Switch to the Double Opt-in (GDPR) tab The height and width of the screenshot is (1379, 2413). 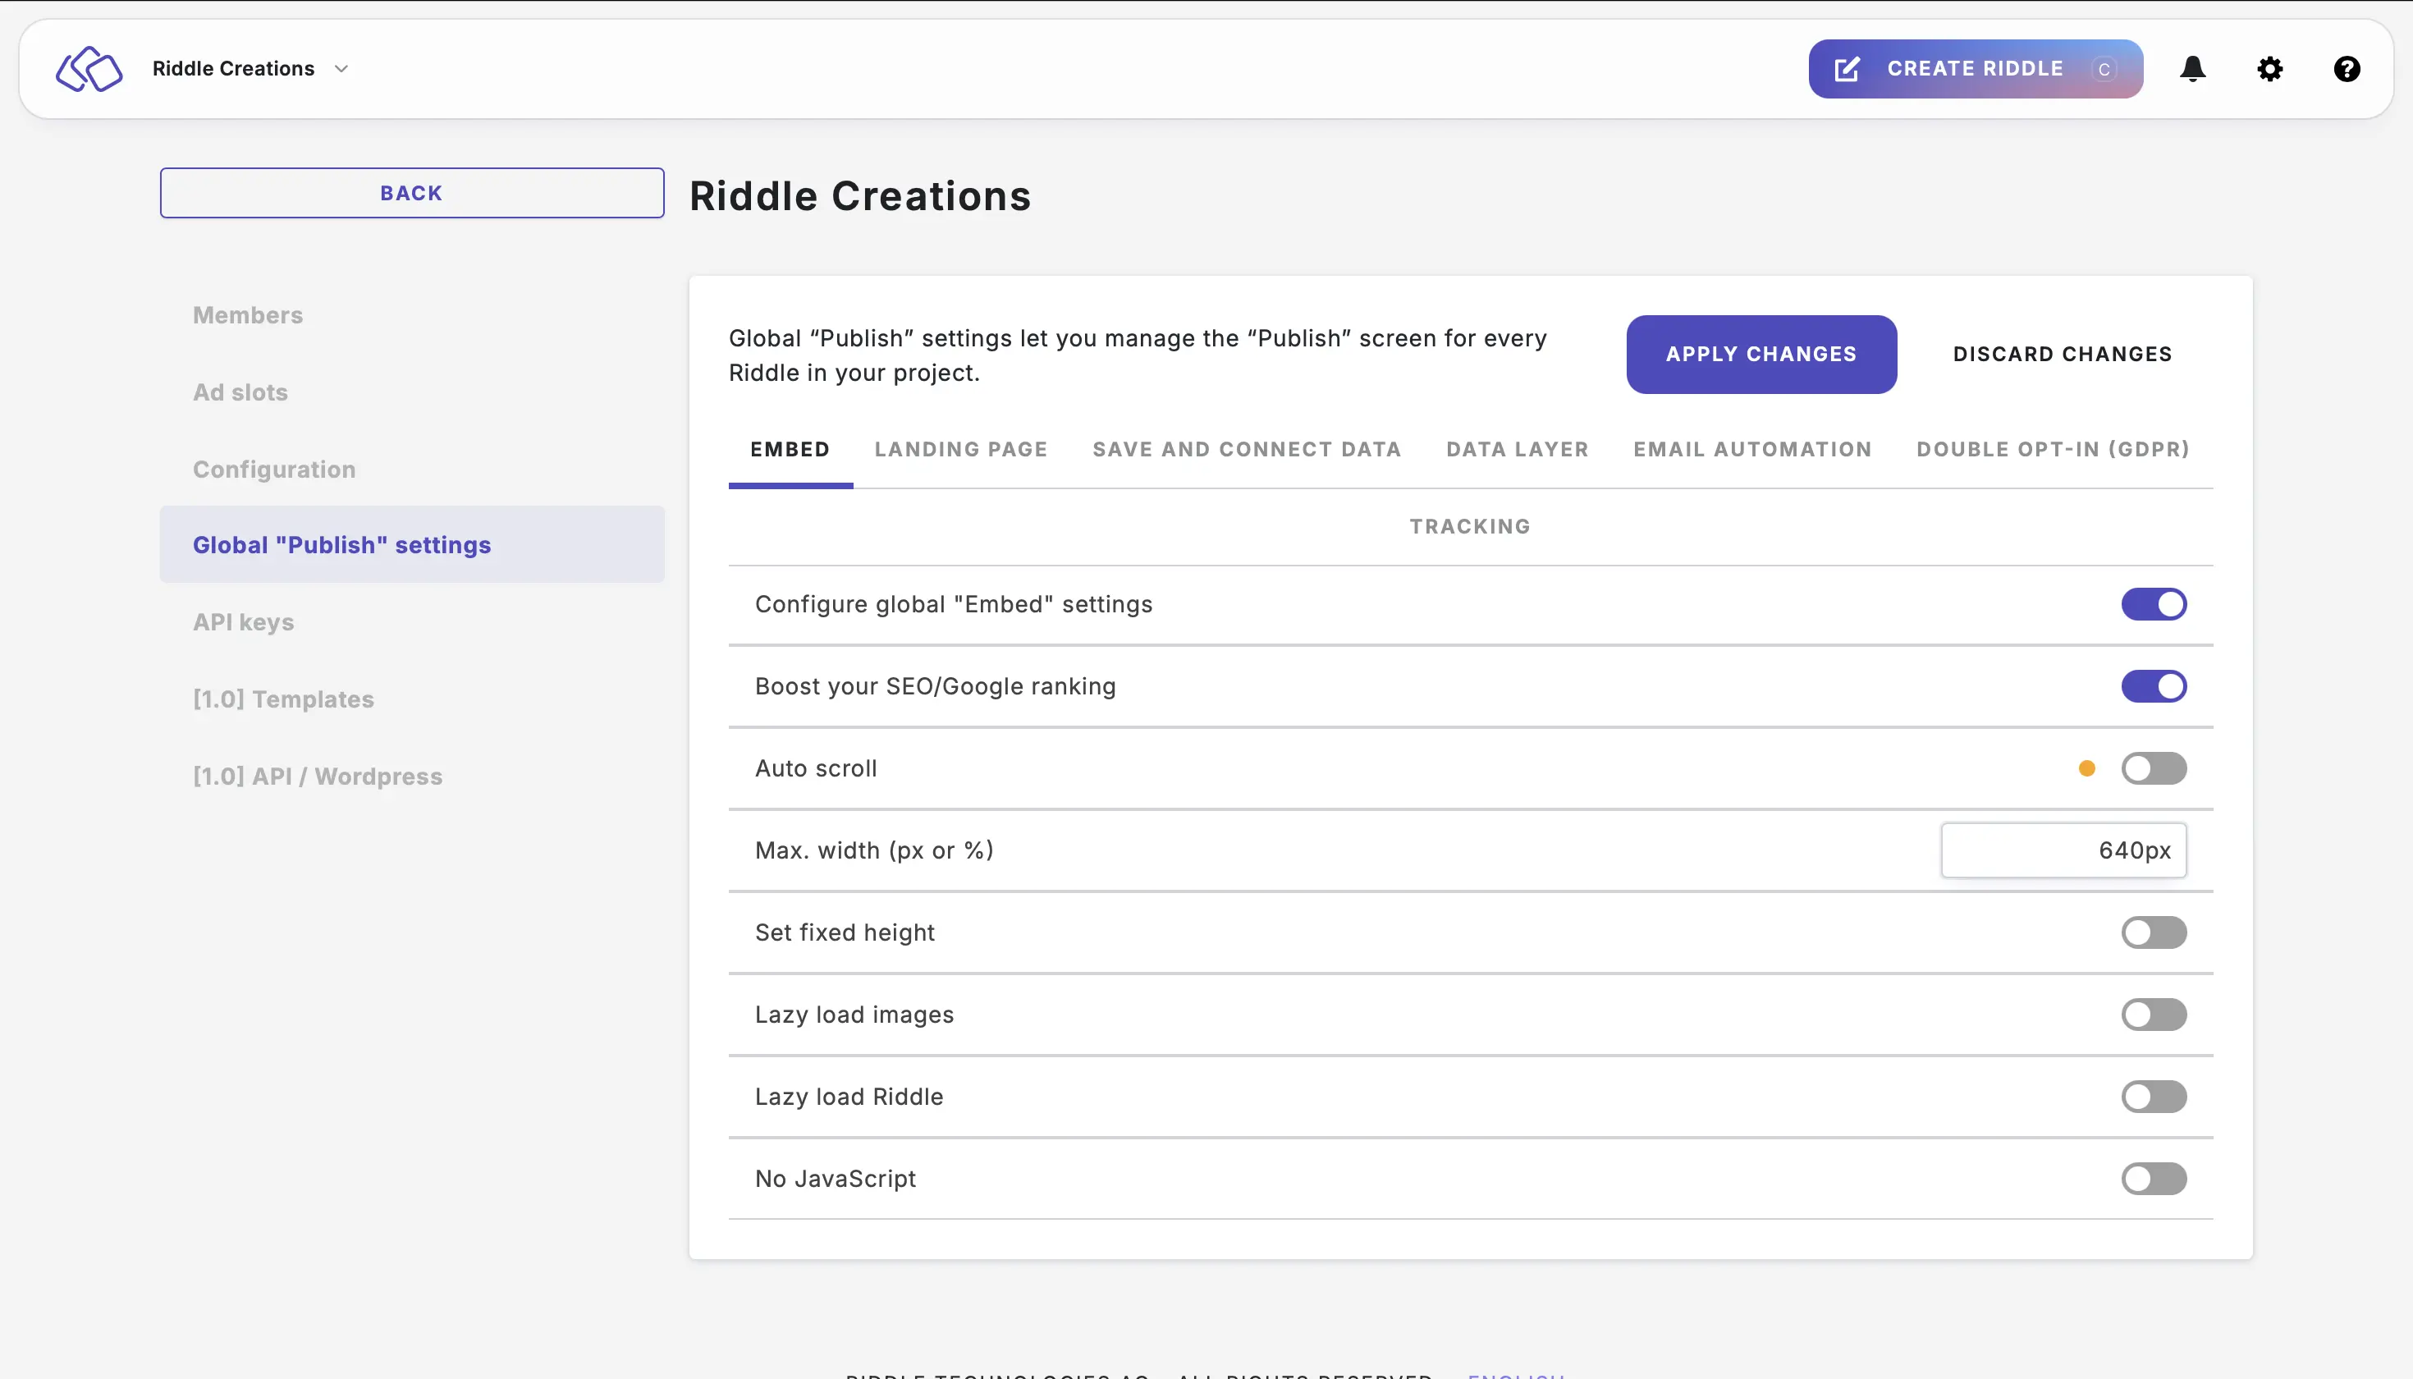pyautogui.click(x=2054, y=449)
